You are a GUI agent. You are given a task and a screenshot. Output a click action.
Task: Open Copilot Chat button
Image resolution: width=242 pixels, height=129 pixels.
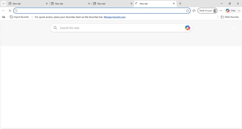click(230, 11)
